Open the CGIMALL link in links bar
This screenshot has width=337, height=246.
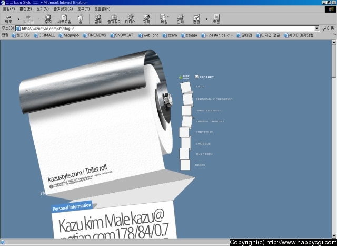(44, 35)
